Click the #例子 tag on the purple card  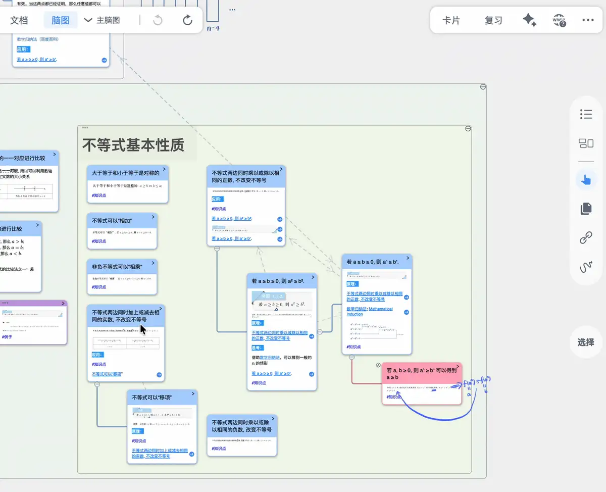click(x=7, y=336)
